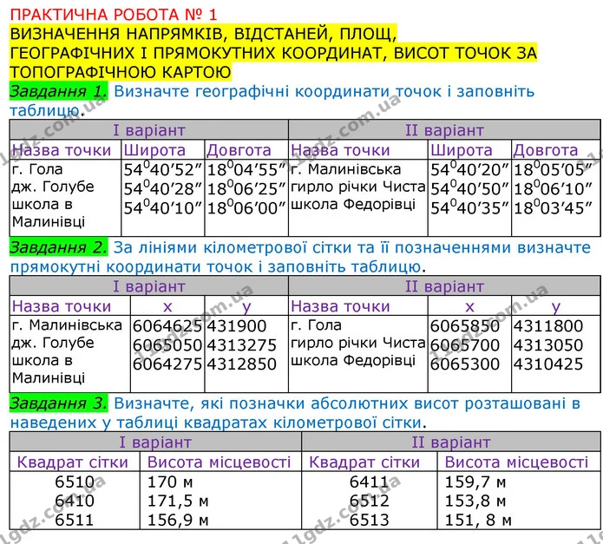Click the x value 6065300
The width and height of the screenshot is (603, 544).
(464, 364)
